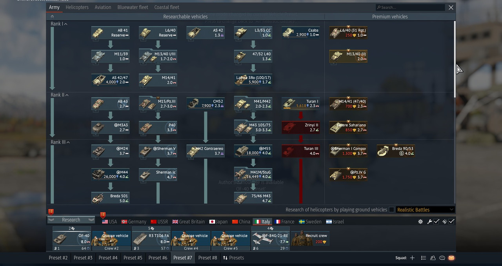
Task: Collapse the Rank III section
Action: coord(60,142)
